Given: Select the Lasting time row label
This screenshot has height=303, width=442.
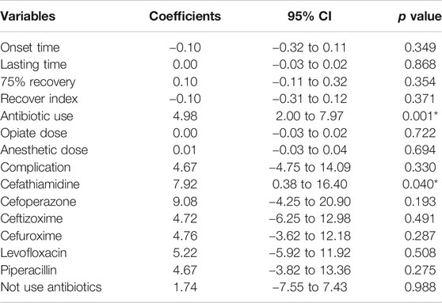Looking at the screenshot, I should 33,65.
